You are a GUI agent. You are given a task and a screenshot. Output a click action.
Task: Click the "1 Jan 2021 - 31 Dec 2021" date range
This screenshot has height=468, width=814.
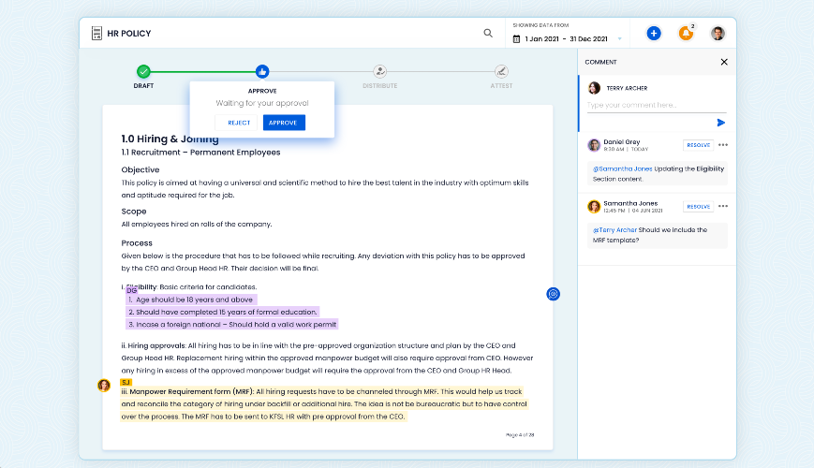pyautogui.click(x=566, y=39)
